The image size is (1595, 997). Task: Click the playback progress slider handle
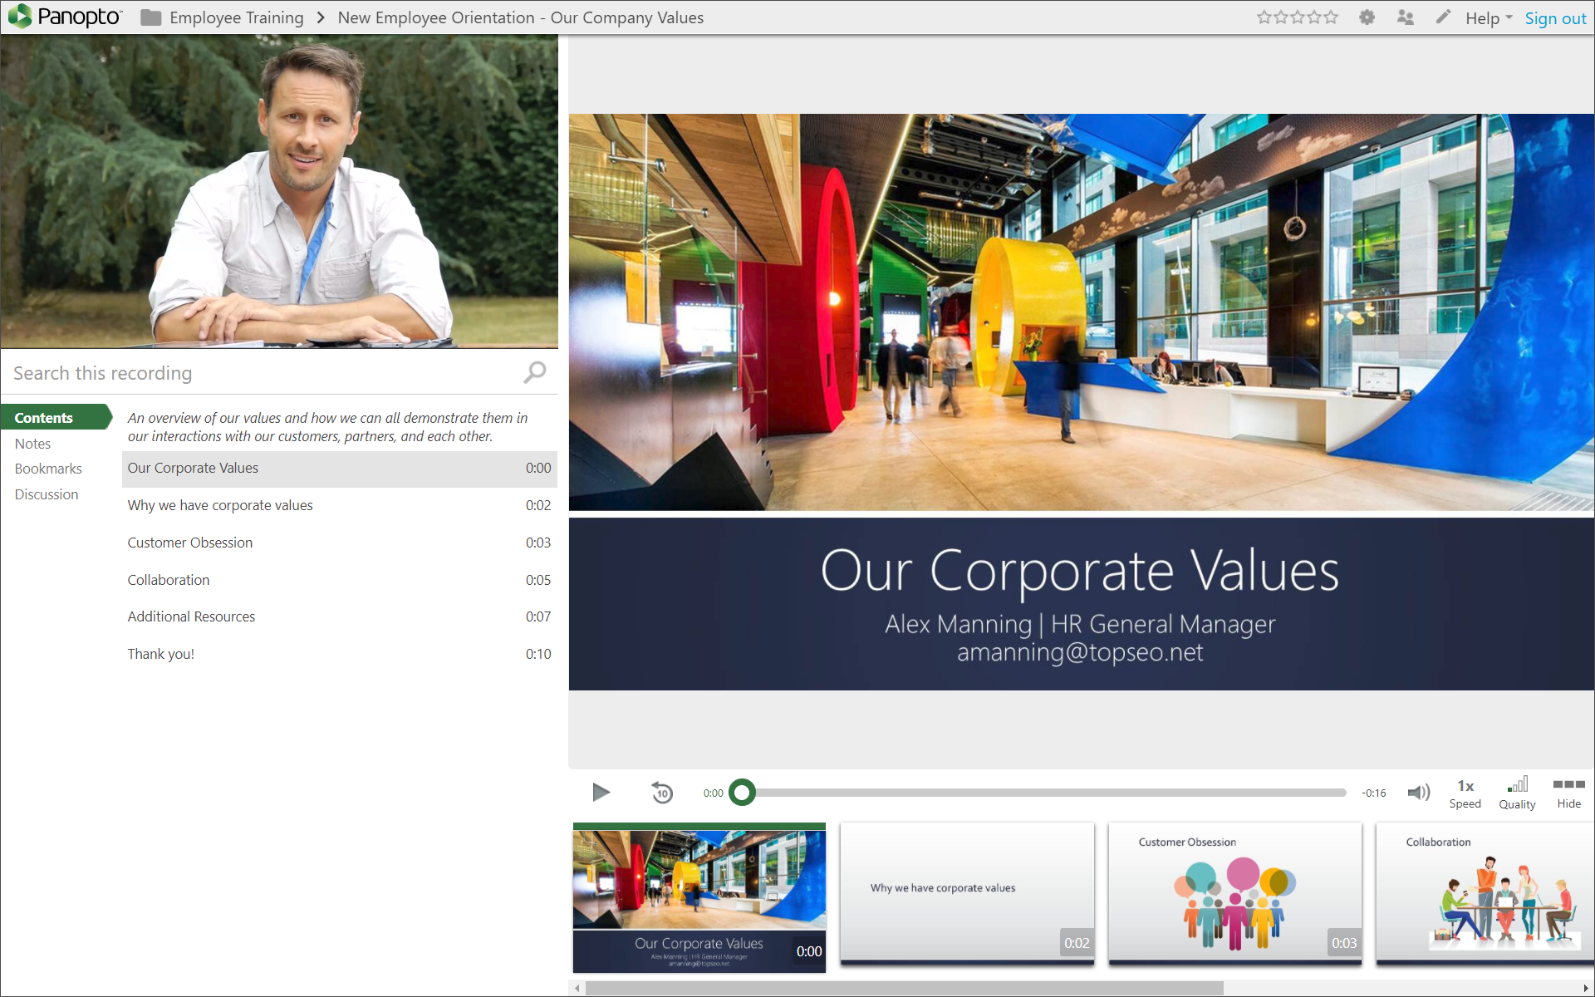(x=742, y=793)
